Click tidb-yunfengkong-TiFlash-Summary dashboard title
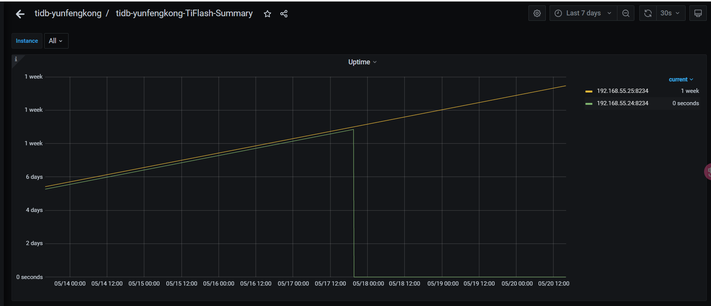 pos(184,13)
